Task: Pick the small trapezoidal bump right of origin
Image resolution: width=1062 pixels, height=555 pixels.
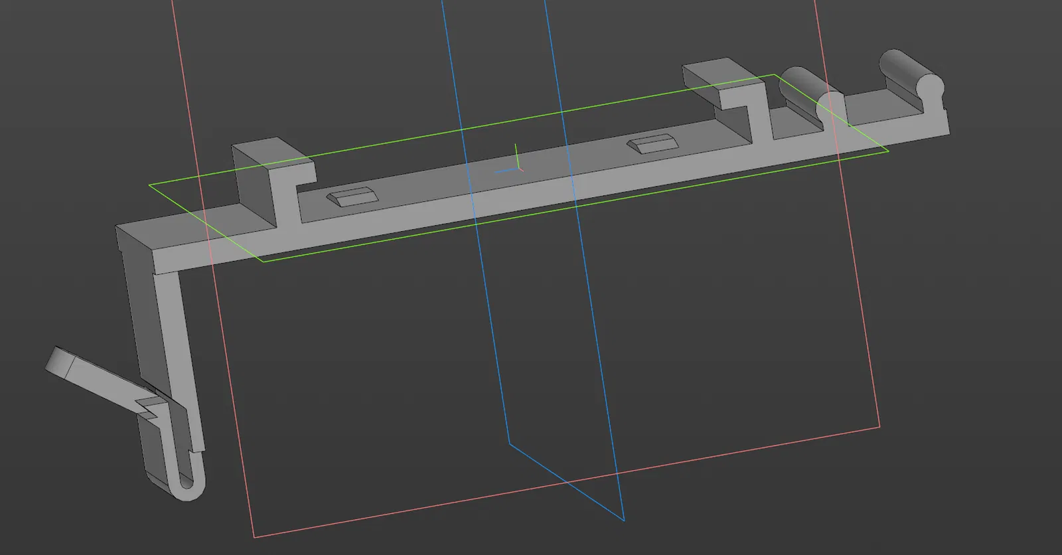Action: tap(651, 143)
